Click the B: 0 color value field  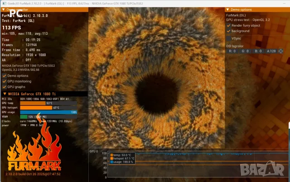(x=258, y=51)
